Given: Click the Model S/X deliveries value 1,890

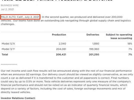Looking at the screenshot, I should tap(96, 44).
